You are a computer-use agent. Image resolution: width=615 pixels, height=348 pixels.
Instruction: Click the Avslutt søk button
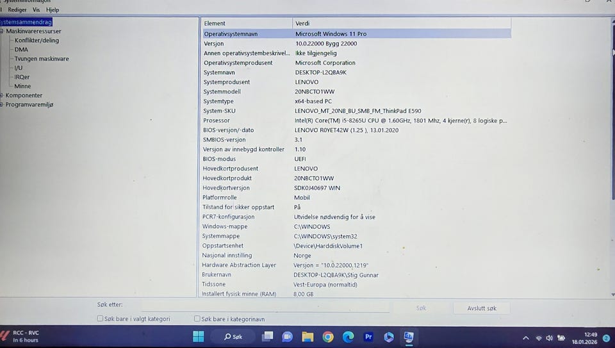pyautogui.click(x=482, y=308)
